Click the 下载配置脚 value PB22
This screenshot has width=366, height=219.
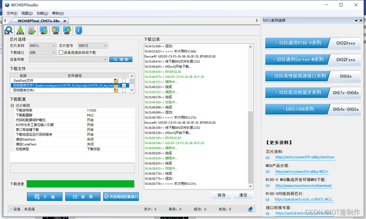(90, 115)
